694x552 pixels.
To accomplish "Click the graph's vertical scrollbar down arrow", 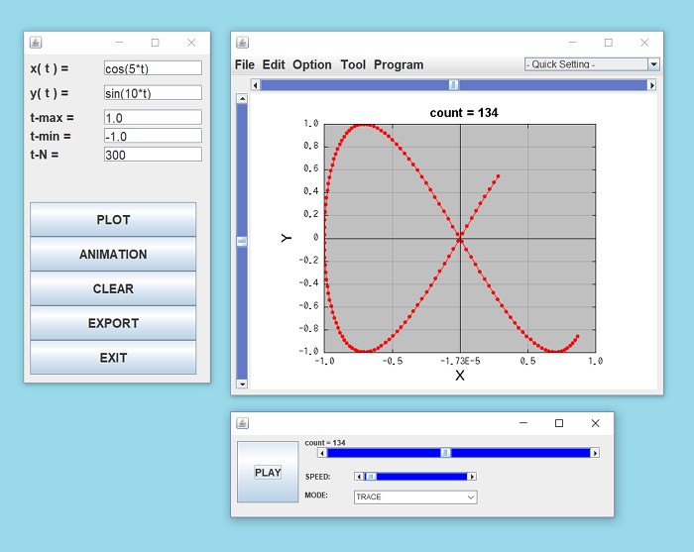I will (242, 383).
